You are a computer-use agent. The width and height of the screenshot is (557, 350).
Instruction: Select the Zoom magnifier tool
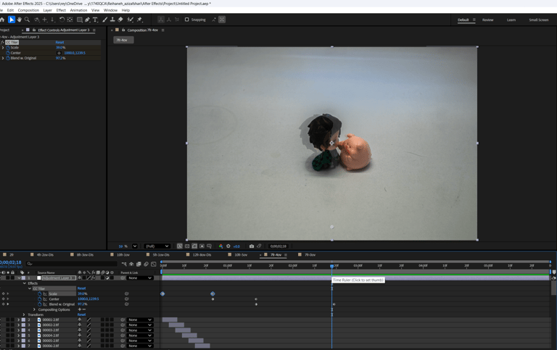(27, 20)
